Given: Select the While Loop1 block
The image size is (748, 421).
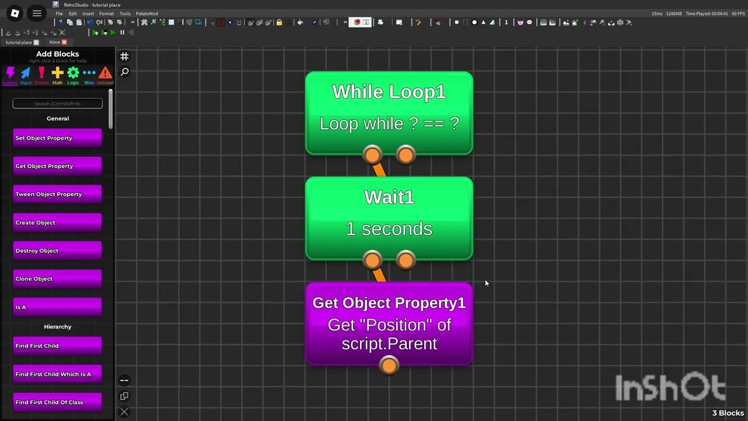Looking at the screenshot, I should tap(389, 113).
